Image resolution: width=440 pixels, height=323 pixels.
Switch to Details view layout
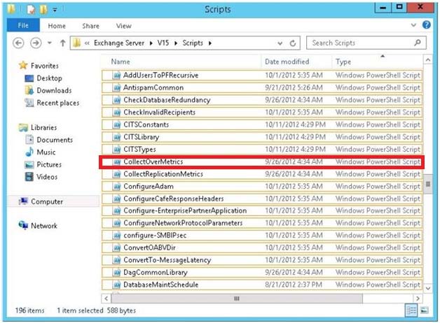coord(411,310)
